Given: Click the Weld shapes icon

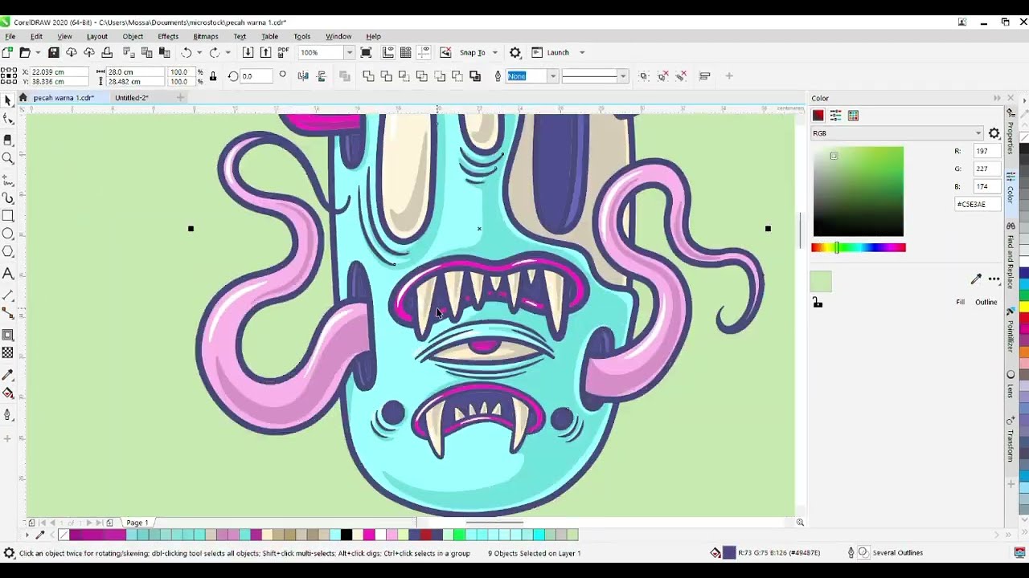Looking at the screenshot, I should tap(368, 76).
